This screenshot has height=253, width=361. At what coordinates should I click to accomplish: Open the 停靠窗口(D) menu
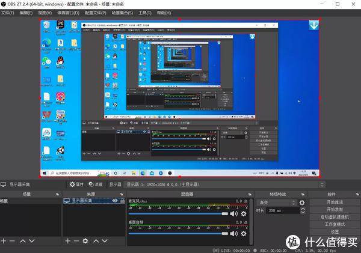coord(69,13)
